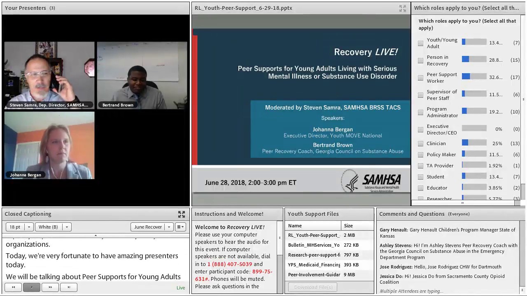Select the RL_Youth-Peer-Support file row
Image resolution: width=527 pixels, height=296 pixels.
[x=329, y=235]
